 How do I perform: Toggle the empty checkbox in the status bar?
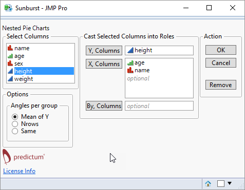pos(221,184)
